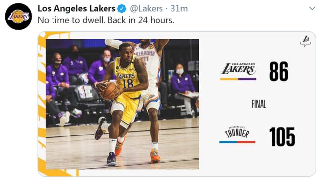Click the Thunder score 105
The width and height of the screenshot is (317, 180).
point(282,136)
